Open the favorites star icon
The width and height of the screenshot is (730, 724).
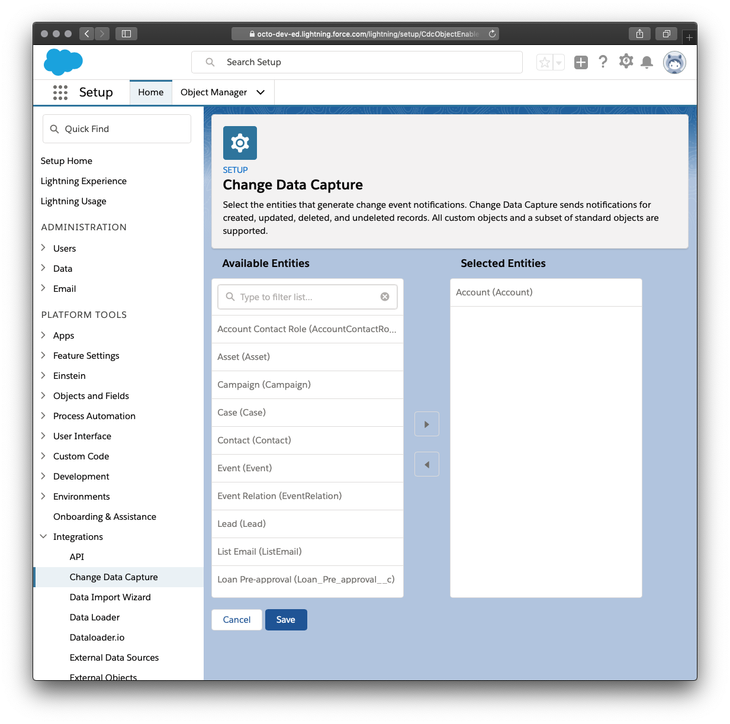(x=545, y=62)
